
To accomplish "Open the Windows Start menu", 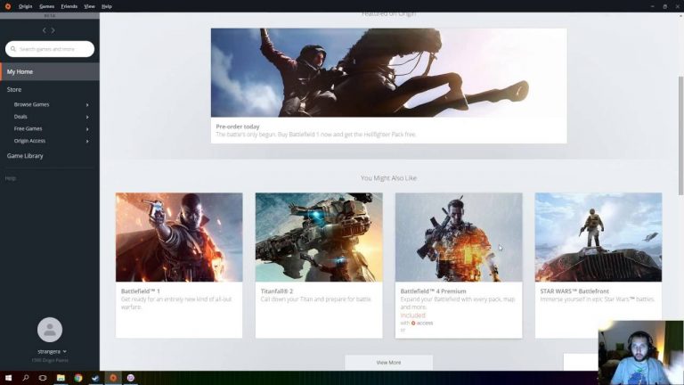I will point(8,378).
